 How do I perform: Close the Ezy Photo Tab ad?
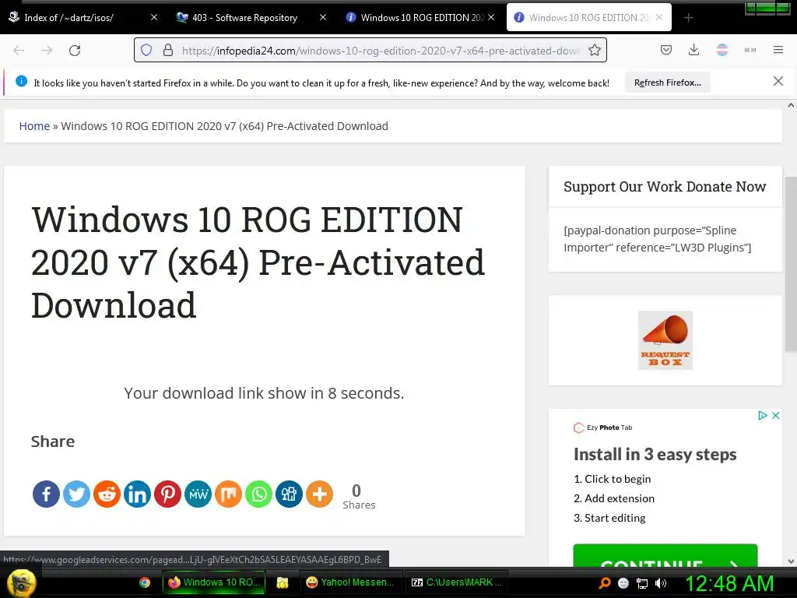(x=776, y=416)
